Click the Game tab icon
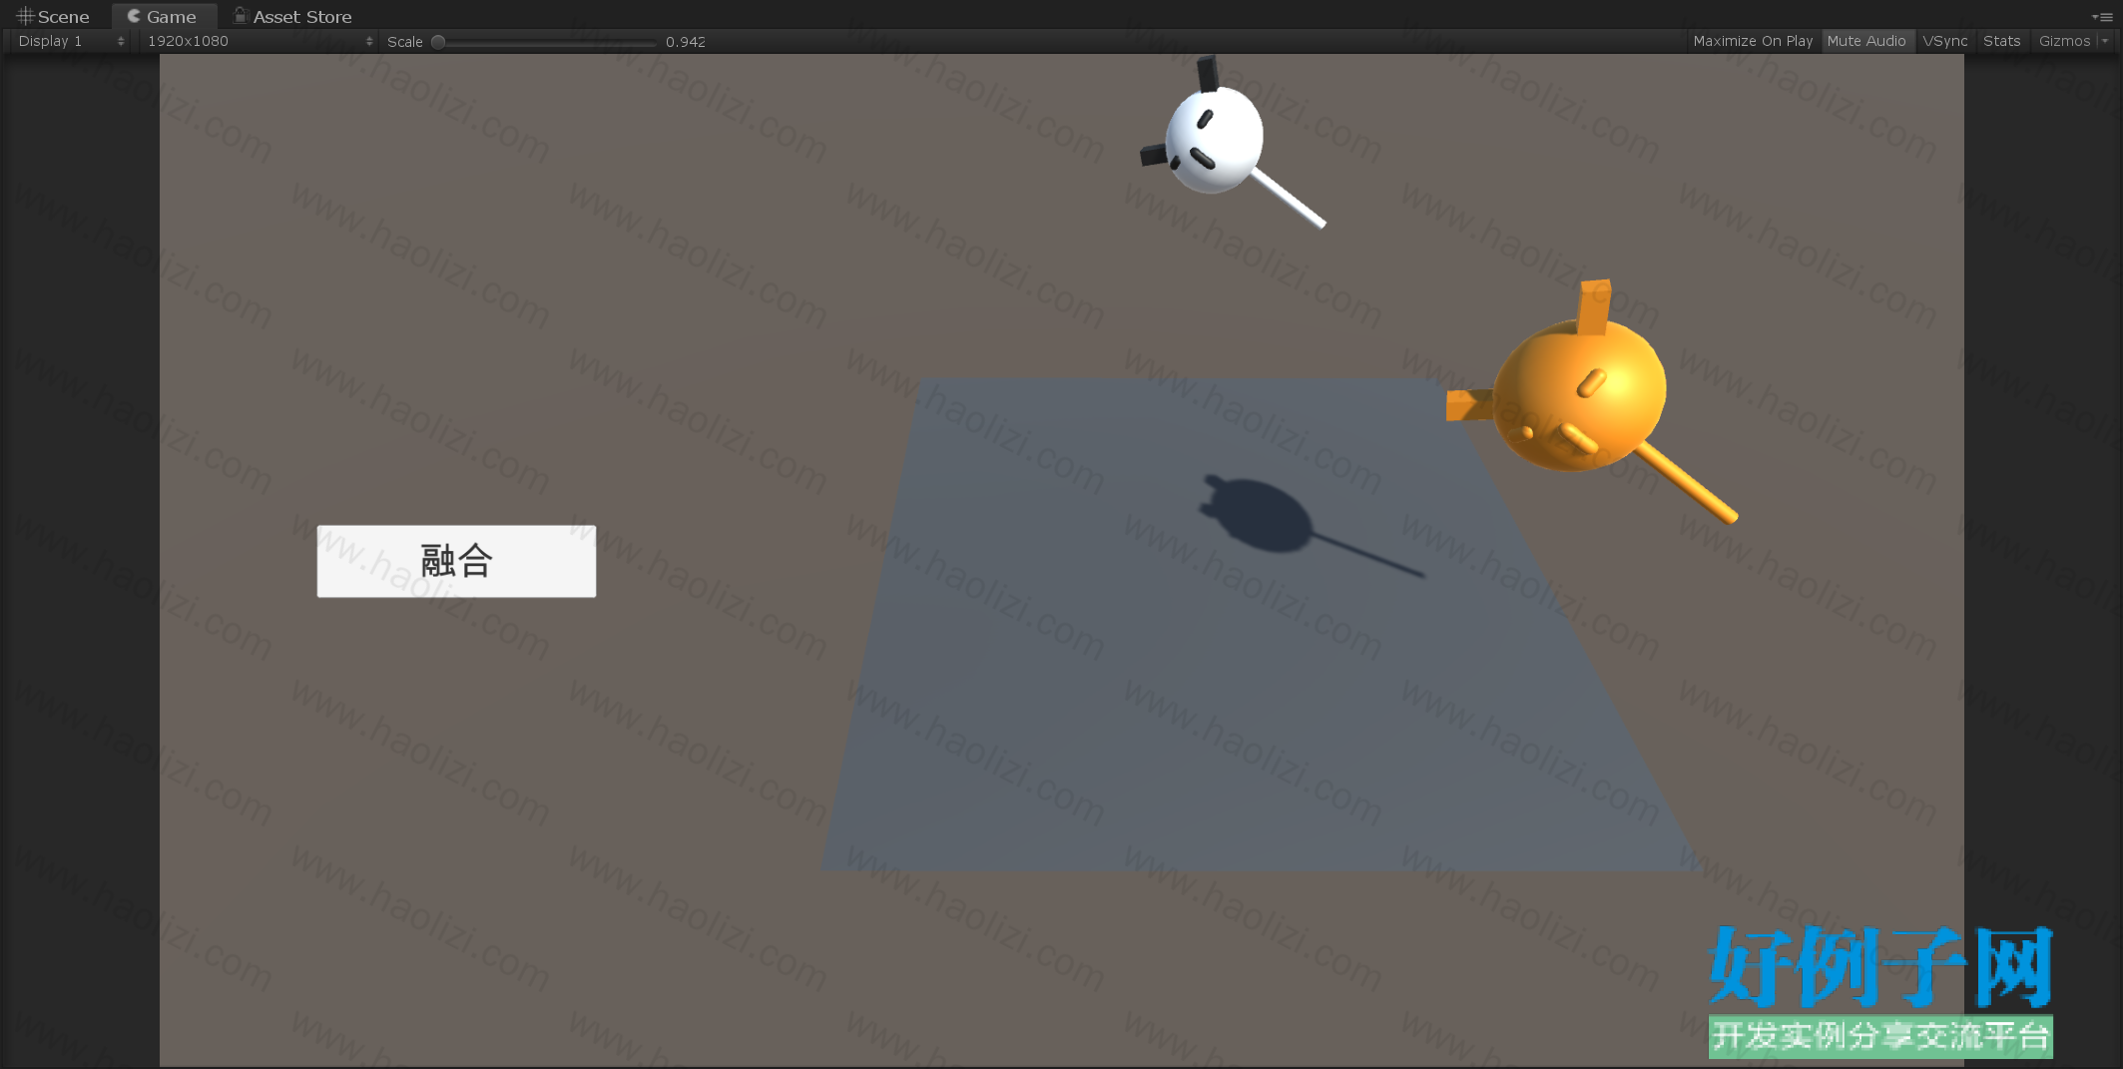Viewport: 2123px width, 1069px height. 134,16
